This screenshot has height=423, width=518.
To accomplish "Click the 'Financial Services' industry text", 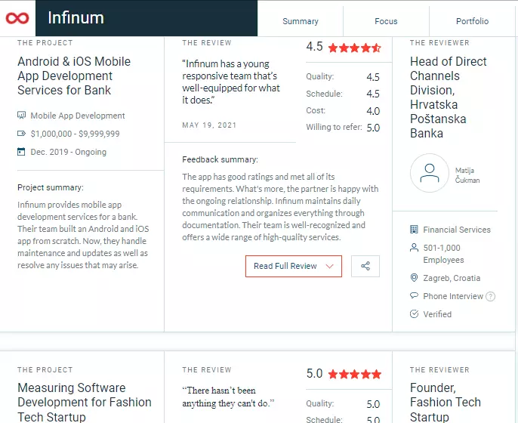I will pyautogui.click(x=457, y=230).
